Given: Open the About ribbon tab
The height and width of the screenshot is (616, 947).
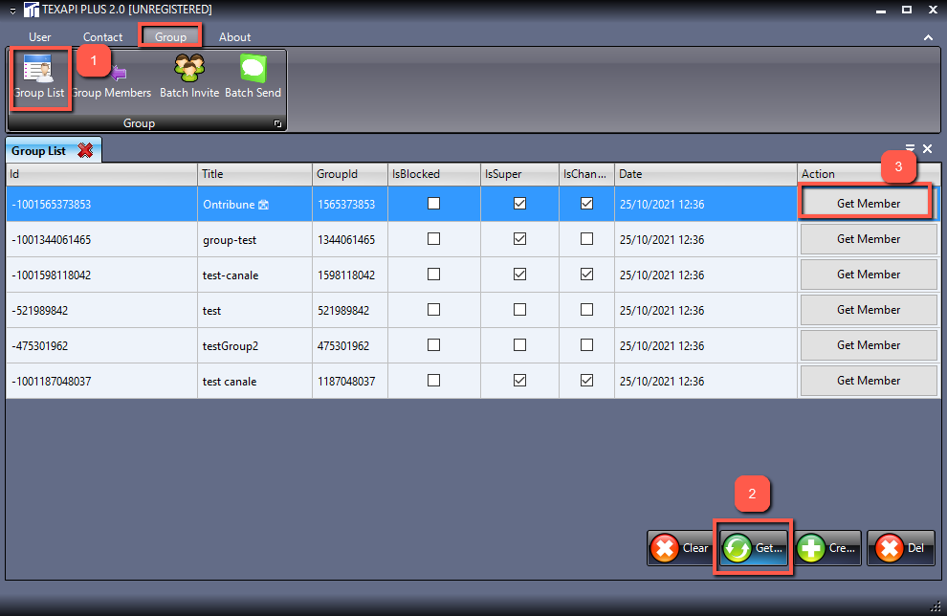Looking at the screenshot, I should point(234,37).
